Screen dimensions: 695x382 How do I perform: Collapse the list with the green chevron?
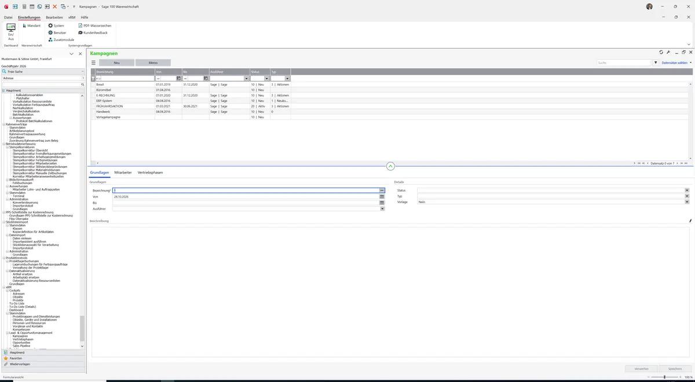(x=390, y=166)
